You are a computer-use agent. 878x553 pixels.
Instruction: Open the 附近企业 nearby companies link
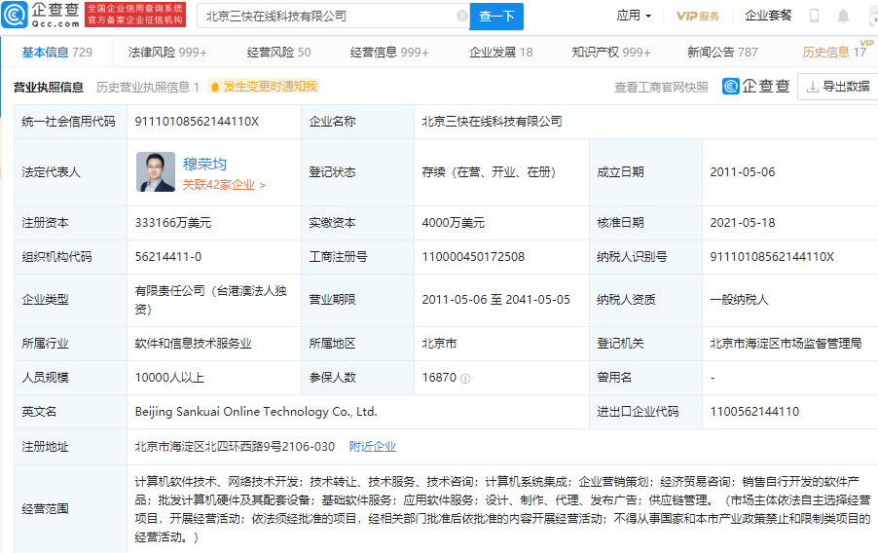[x=373, y=447]
